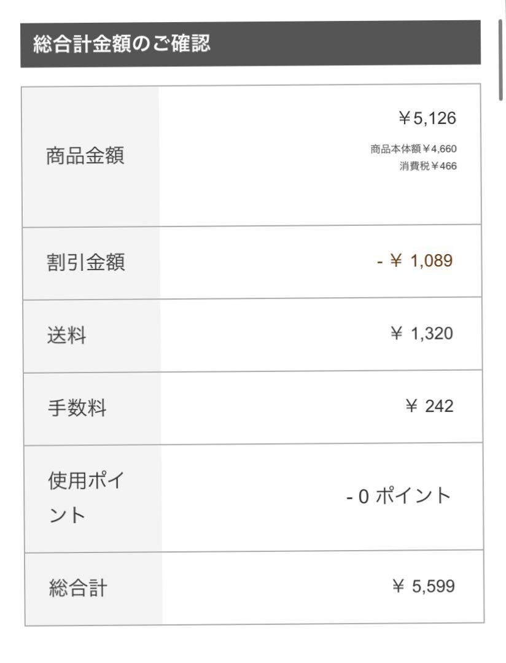Click the yen symbol before 5,599

(398, 586)
